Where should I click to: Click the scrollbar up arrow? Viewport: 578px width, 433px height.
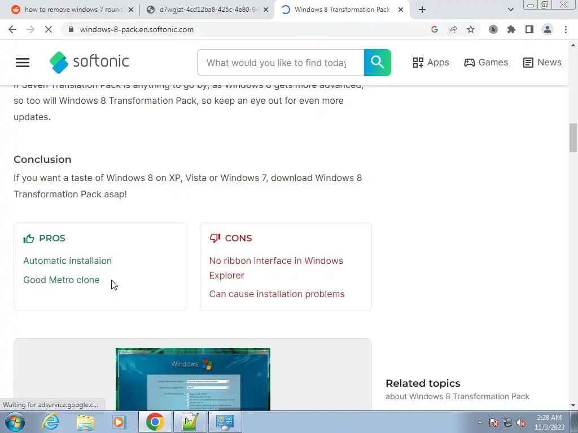click(573, 45)
